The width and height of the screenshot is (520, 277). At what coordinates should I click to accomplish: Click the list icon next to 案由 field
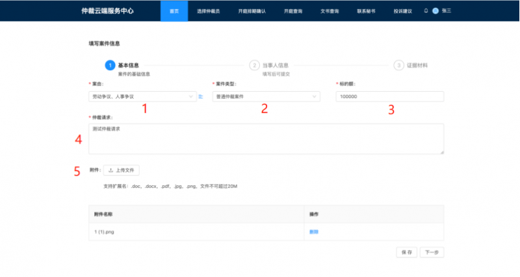click(x=201, y=96)
